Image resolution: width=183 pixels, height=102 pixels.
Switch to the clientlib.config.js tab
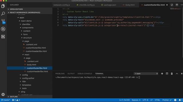86,5
